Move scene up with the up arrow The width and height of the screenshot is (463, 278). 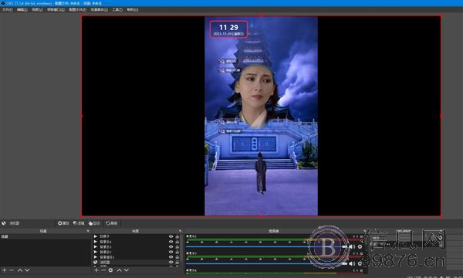(x=20, y=270)
